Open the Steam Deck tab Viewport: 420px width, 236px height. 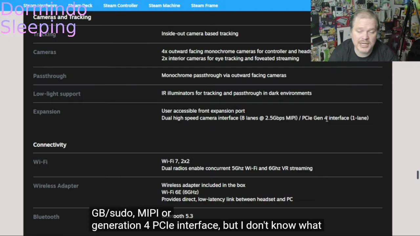click(x=80, y=6)
